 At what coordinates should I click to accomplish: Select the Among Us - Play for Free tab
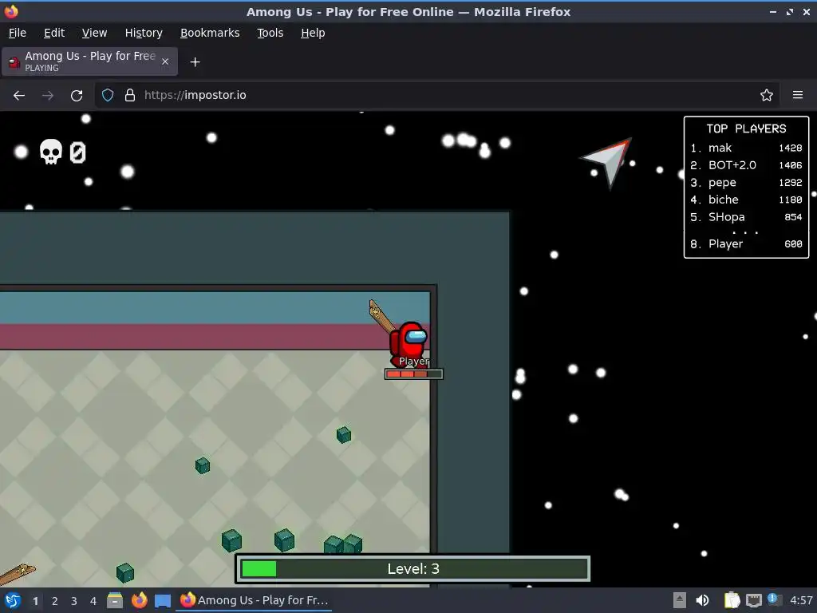pyautogui.click(x=89, y=61)
